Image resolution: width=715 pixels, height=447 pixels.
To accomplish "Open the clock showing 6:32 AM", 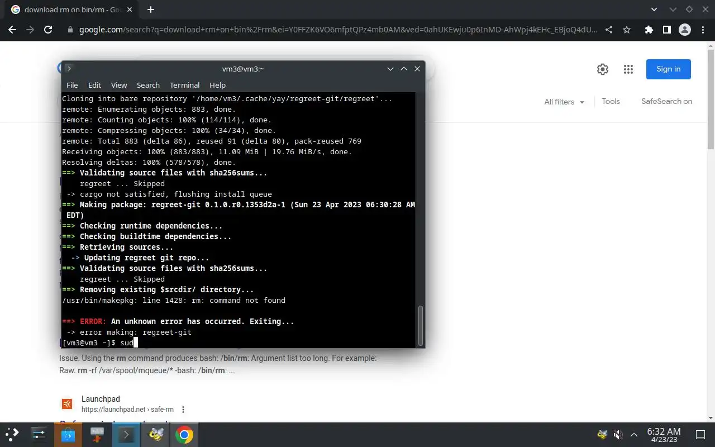I will click(x=664, y=435).
